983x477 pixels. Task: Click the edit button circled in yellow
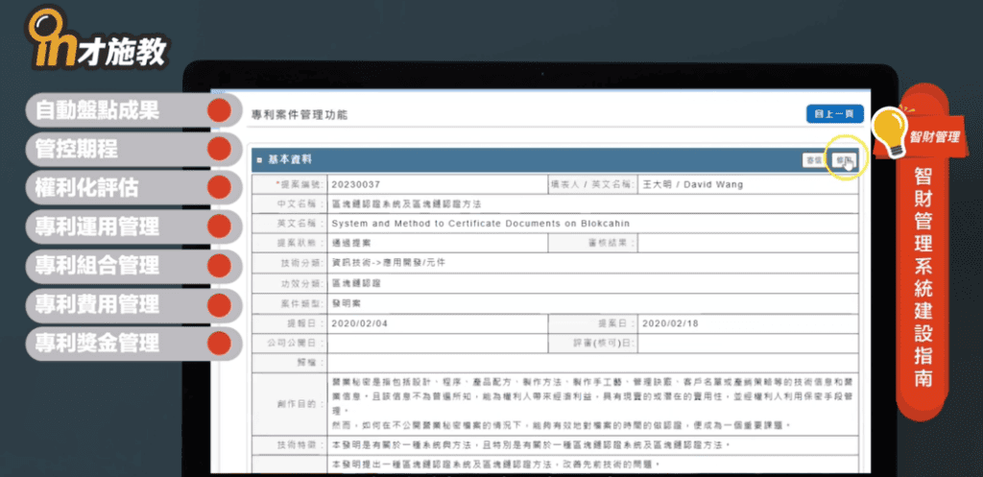click(x=844, y=160)
